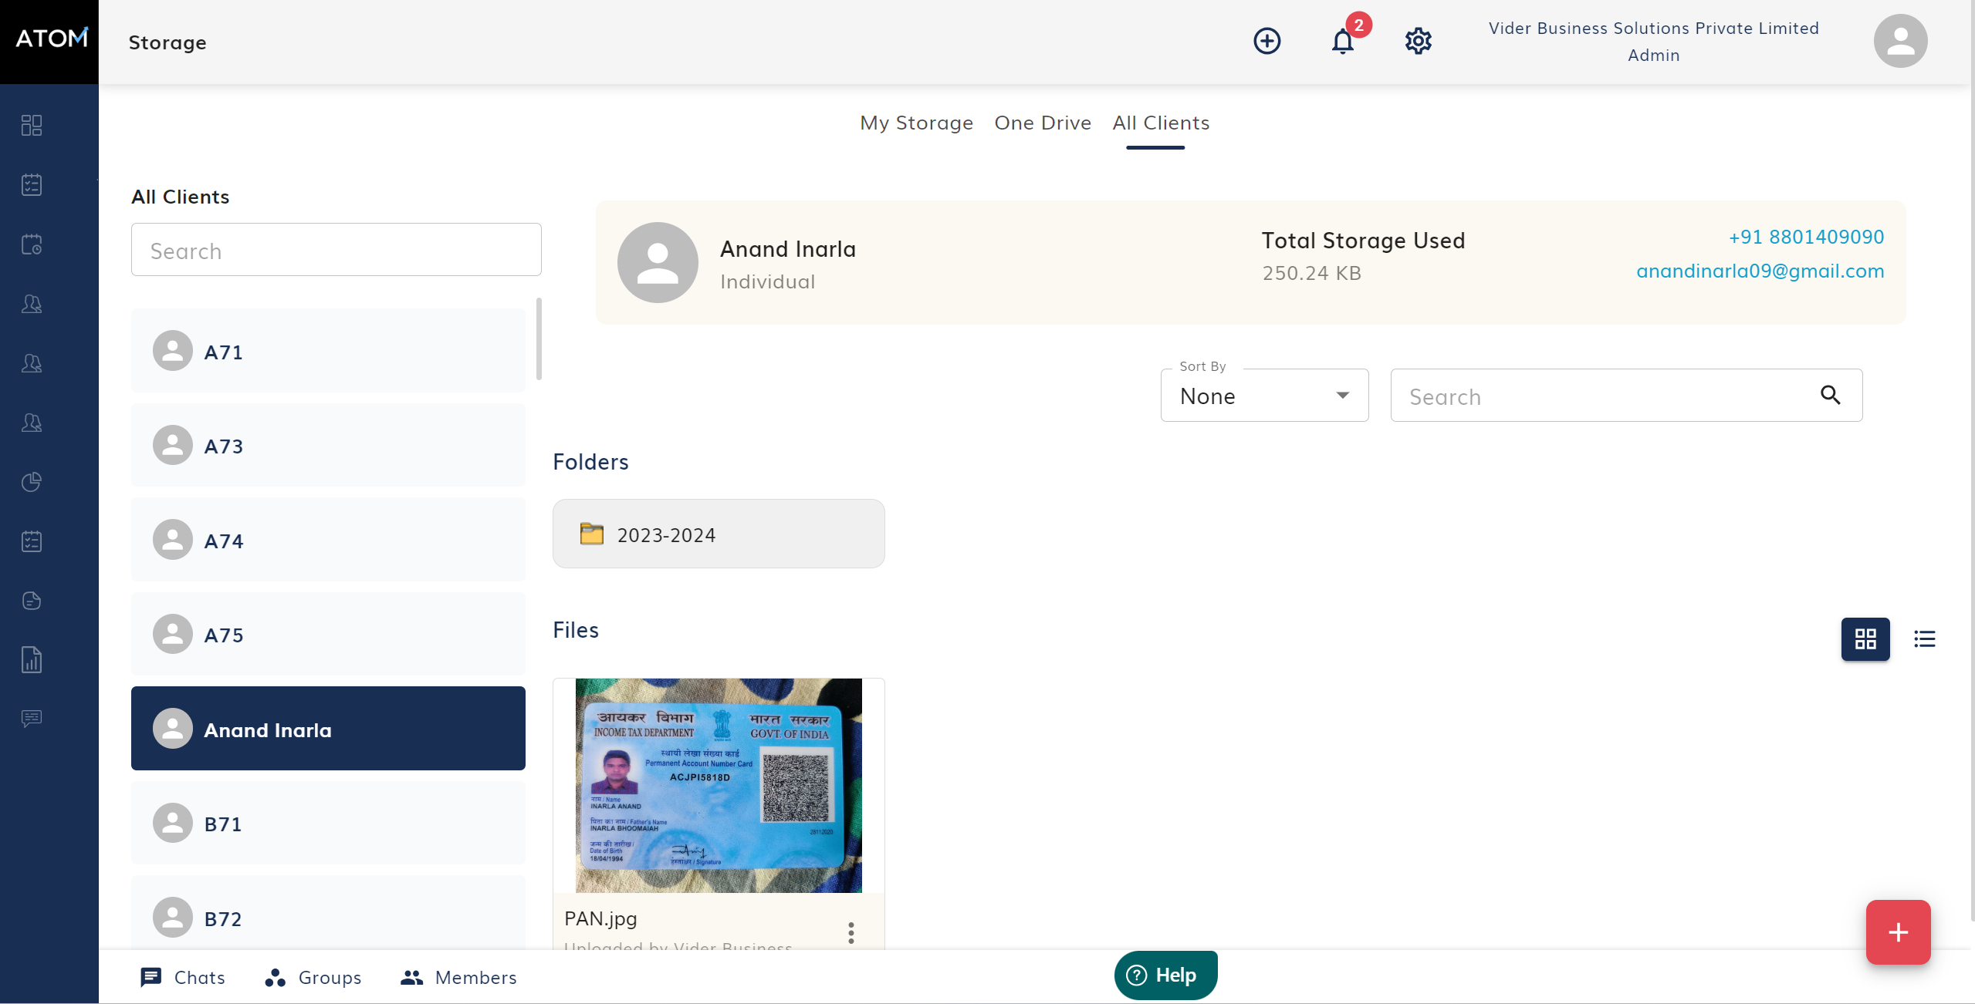Click the search magnifier icon
Screen dimensions: 1975x1004
1830,395
